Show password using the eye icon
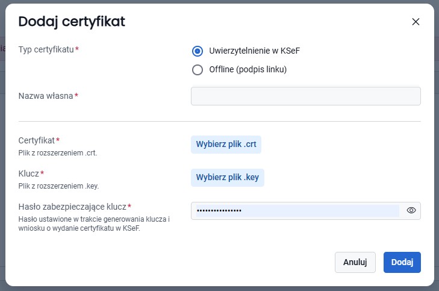Viewport: 439px width, 291px height. coord(411,210)
